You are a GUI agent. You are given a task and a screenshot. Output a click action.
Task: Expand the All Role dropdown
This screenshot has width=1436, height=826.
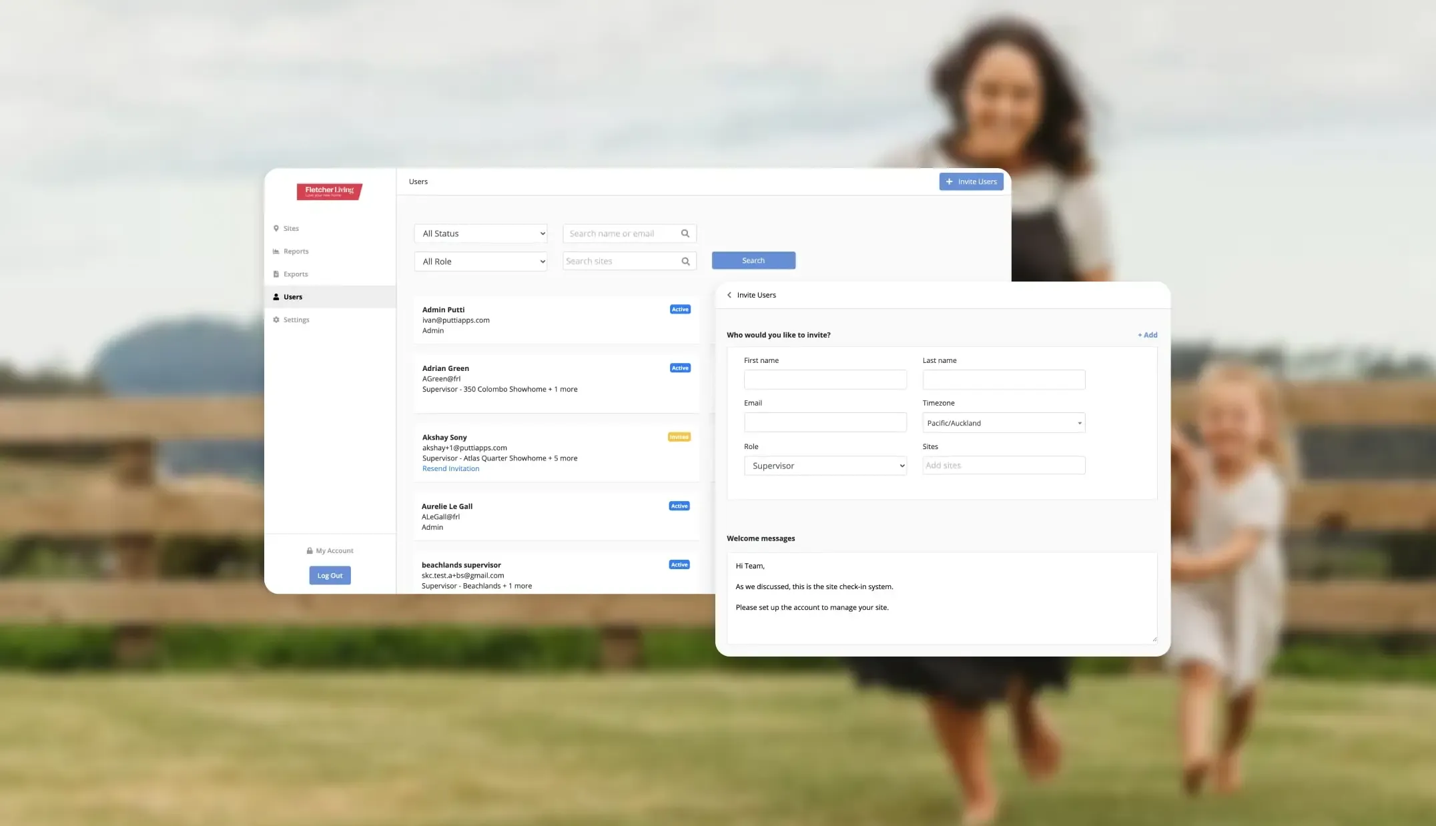click(480, 262)
